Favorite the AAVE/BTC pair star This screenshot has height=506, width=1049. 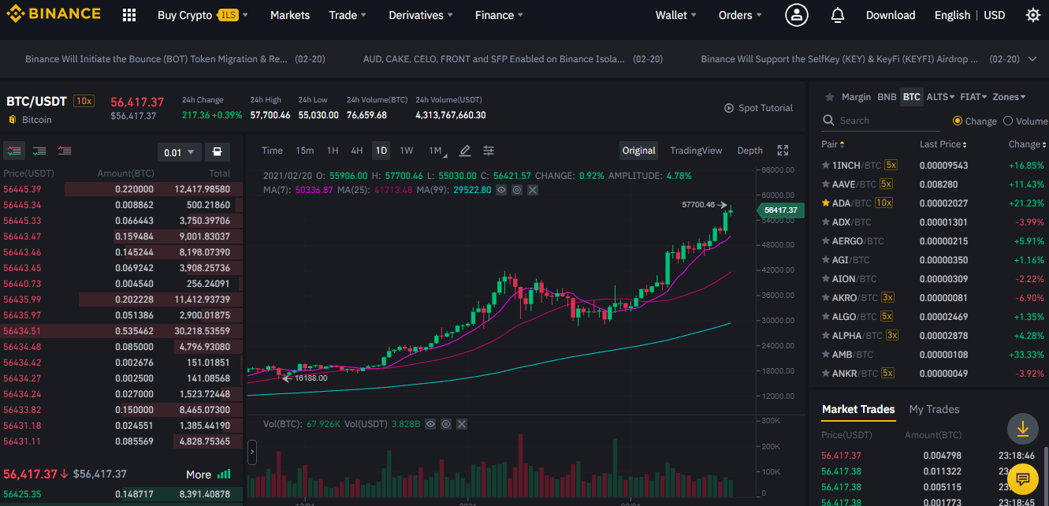(827, 184)
